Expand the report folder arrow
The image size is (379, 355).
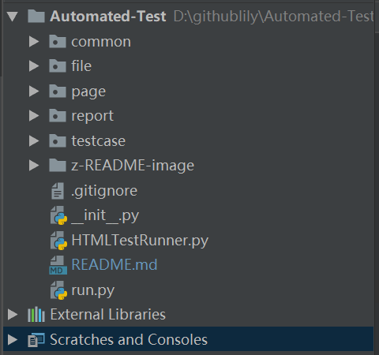coord(34,116)
